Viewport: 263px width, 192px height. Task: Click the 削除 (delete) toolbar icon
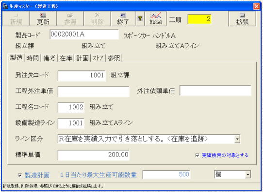point(97,18)
